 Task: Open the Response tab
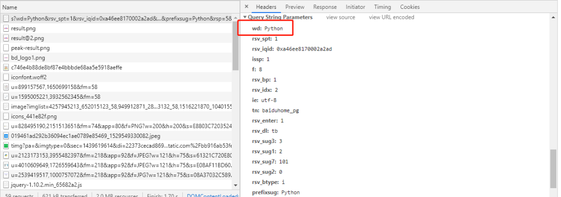click(325, 7)
